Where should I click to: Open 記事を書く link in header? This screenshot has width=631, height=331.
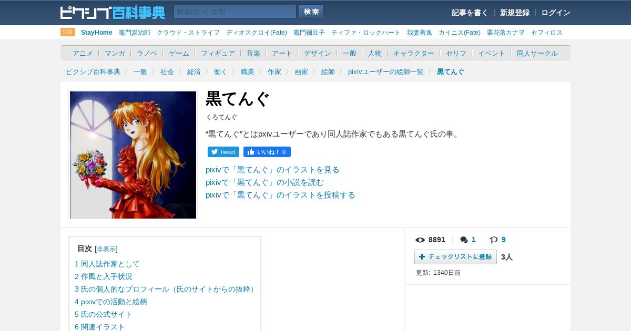coord(470,13)
